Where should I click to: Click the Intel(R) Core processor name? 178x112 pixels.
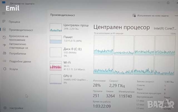coord(165,28)
